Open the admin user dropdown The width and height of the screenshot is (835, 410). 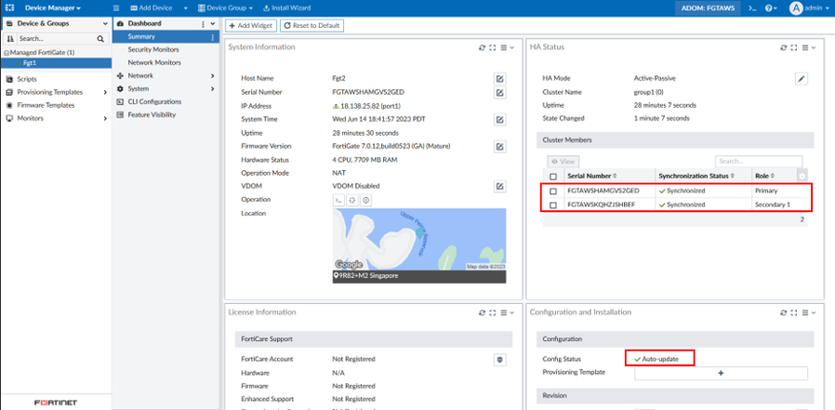(x=807, y=7)
